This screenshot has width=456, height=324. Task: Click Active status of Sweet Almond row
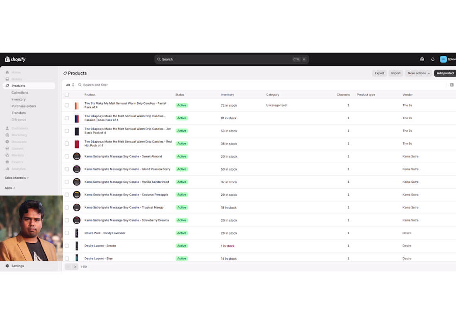click(182, 156)
